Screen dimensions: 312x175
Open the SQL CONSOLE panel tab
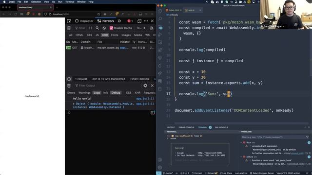point(221,127)
